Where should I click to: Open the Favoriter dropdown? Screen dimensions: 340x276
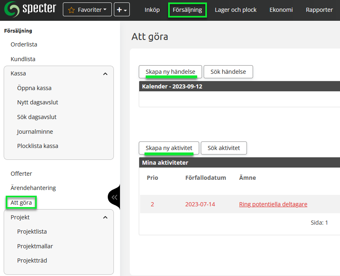[87, 9]
